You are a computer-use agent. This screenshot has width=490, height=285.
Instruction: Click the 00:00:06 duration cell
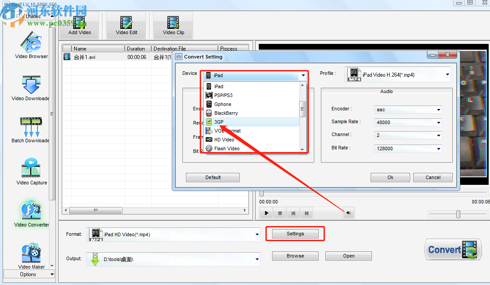click(x=137, y=57)
